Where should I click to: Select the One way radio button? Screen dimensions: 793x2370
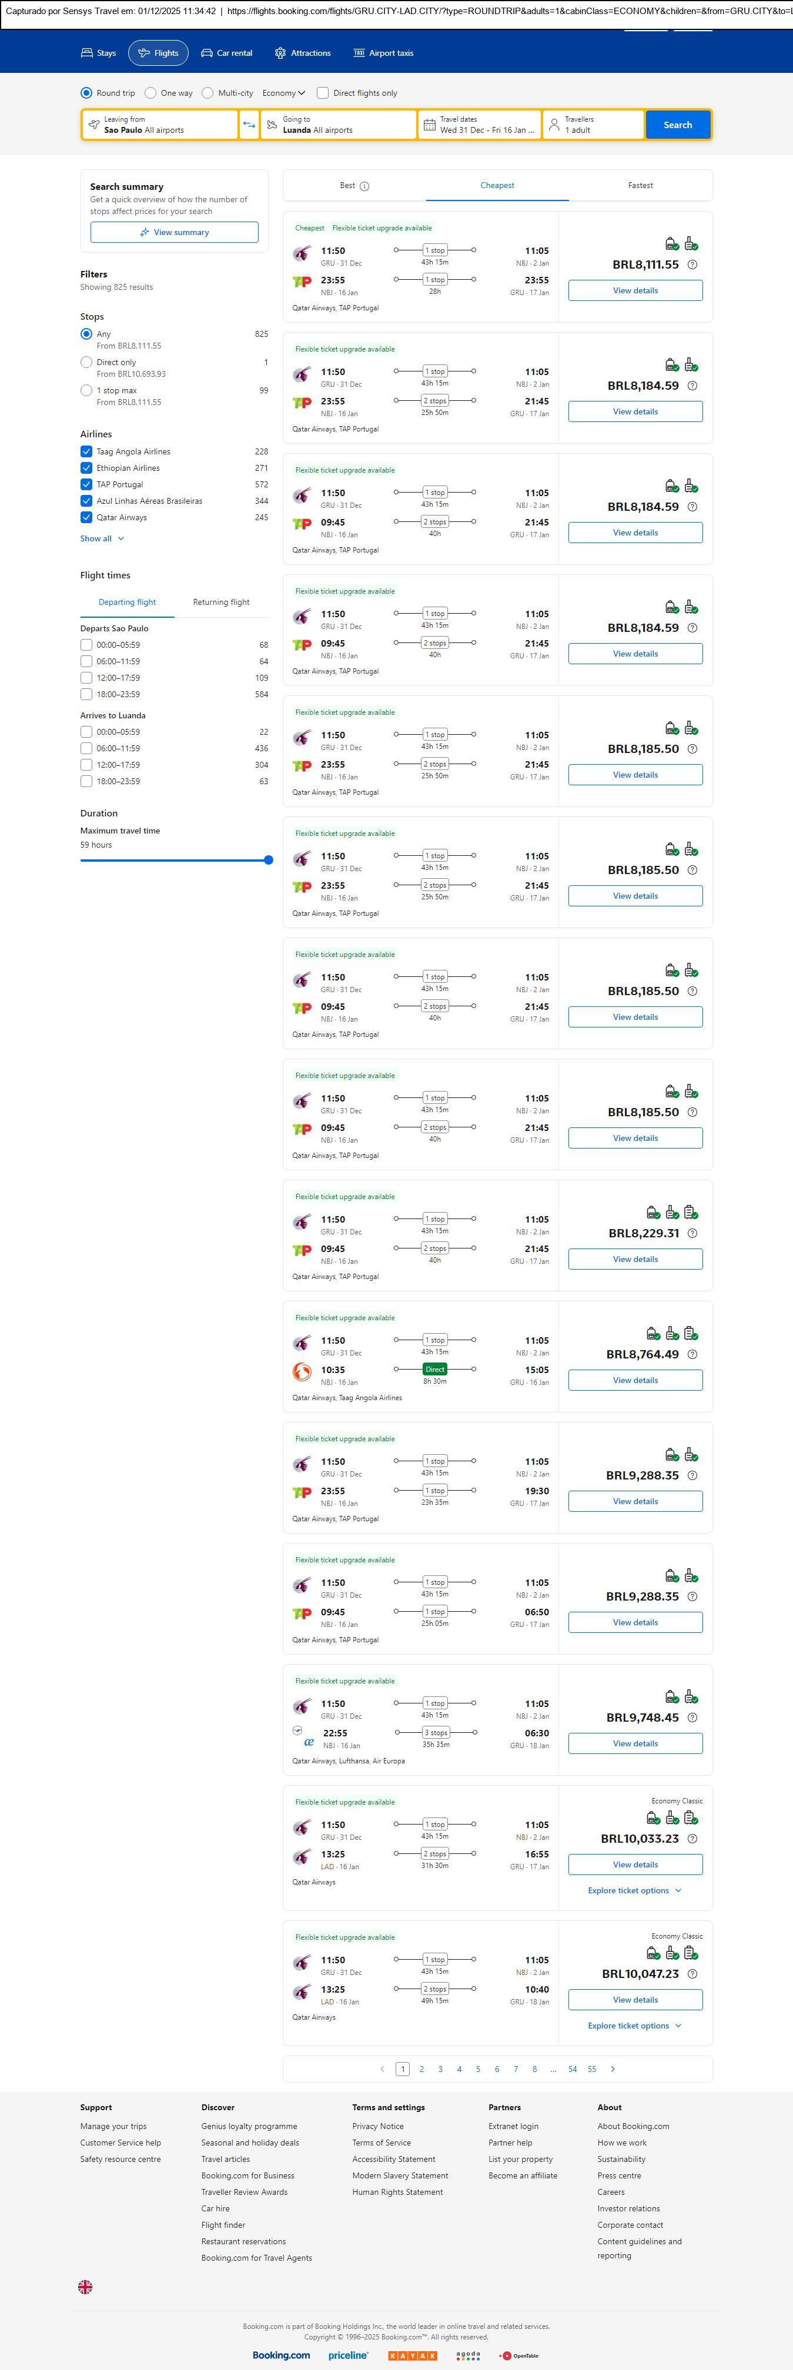tap(150, 93)
